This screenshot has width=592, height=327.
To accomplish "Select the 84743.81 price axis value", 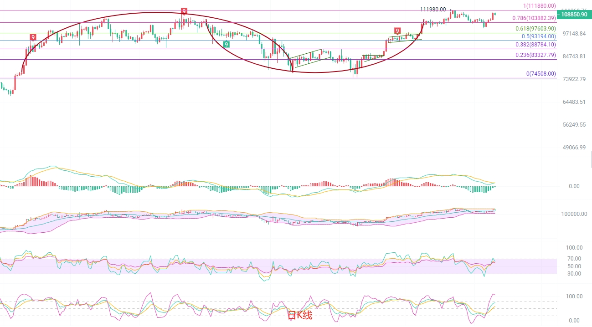I will pyautogui.click(x=573, y=56).
